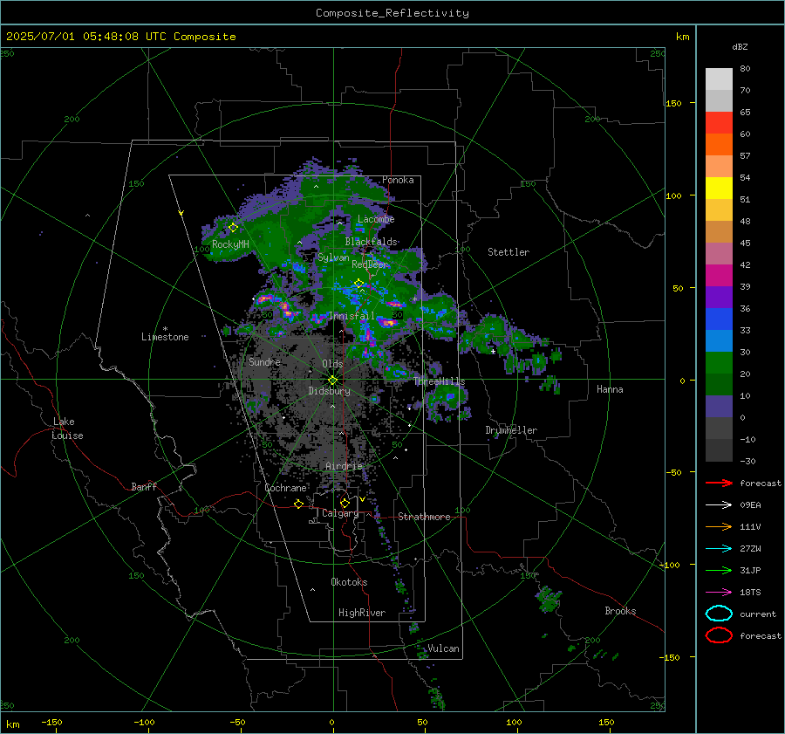
Task: Click the Sundre town label
Action: tap(264, 361)
